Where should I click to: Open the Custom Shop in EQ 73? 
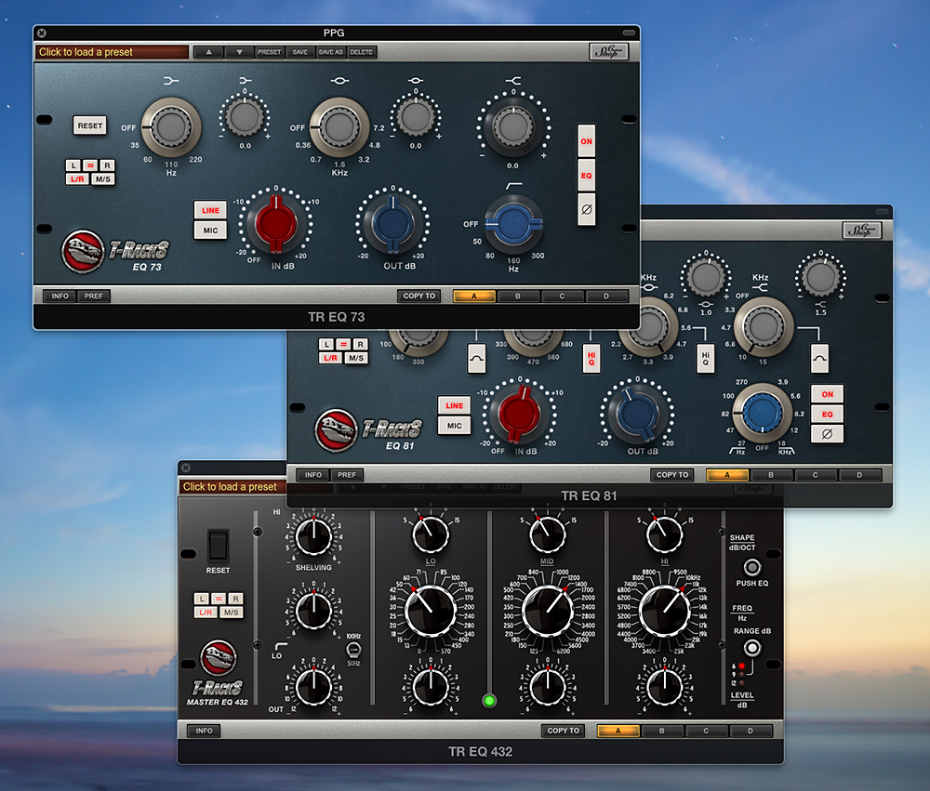pyautogui.click(x=609, y=52)
